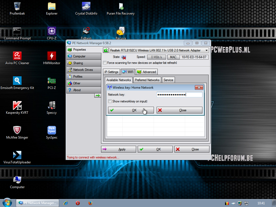This screenshot has width=276, height=207.
Task: Open the Fidtwin desktop icon
Action: point(86,33)
